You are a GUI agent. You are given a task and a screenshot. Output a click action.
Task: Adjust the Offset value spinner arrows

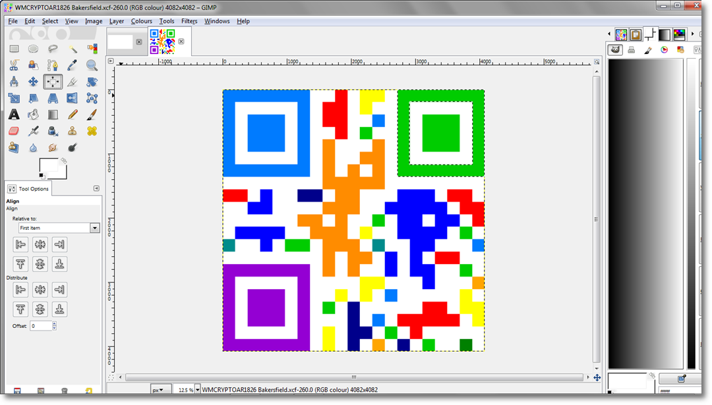point(55,325)
